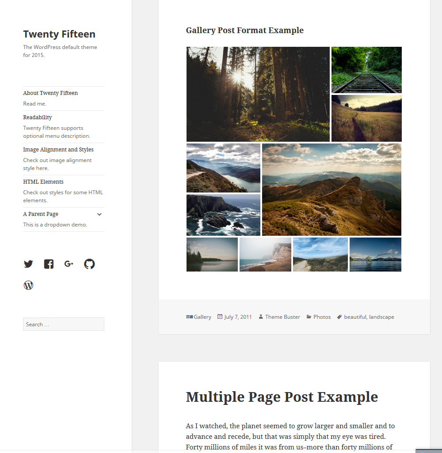Go to the Readability menu item
442x453 pixels.
(38, 117)
